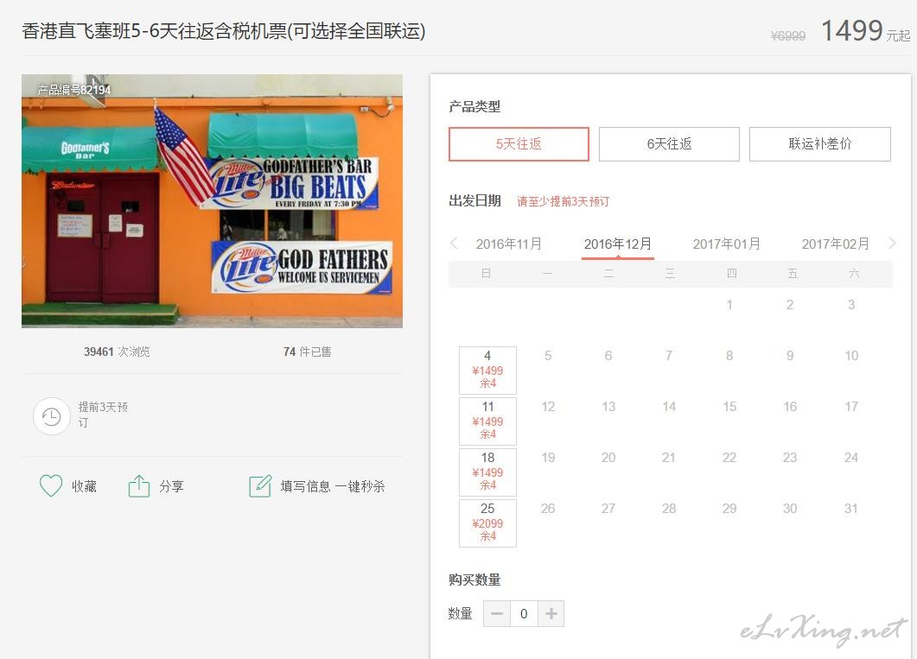The height and width of the screenshot is (659, 917).
Task: Choose December 4 departure at ¥1499
Action: [487, 370]
